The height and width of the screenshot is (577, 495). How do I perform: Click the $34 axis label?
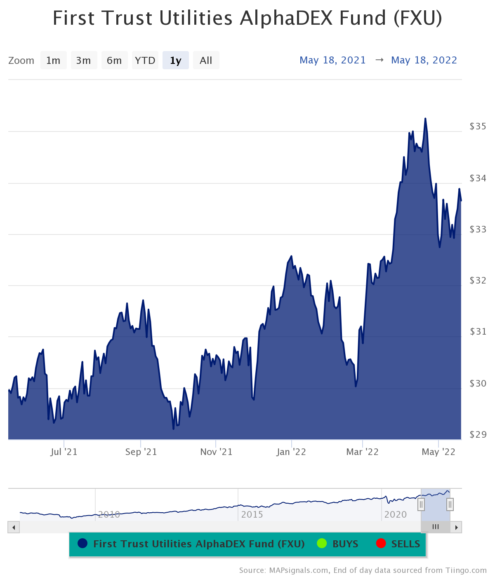pos(478,178)
